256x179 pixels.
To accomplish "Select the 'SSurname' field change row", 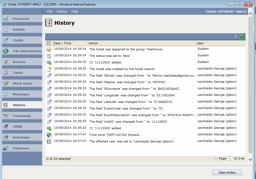I will tap(145, 89).
